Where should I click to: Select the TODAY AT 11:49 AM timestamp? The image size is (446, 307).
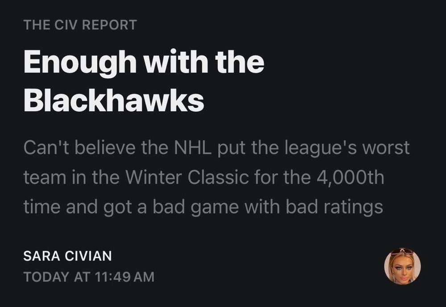[89, 277]
